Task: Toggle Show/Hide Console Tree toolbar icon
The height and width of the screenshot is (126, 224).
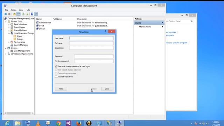Action: coord(19,14)
